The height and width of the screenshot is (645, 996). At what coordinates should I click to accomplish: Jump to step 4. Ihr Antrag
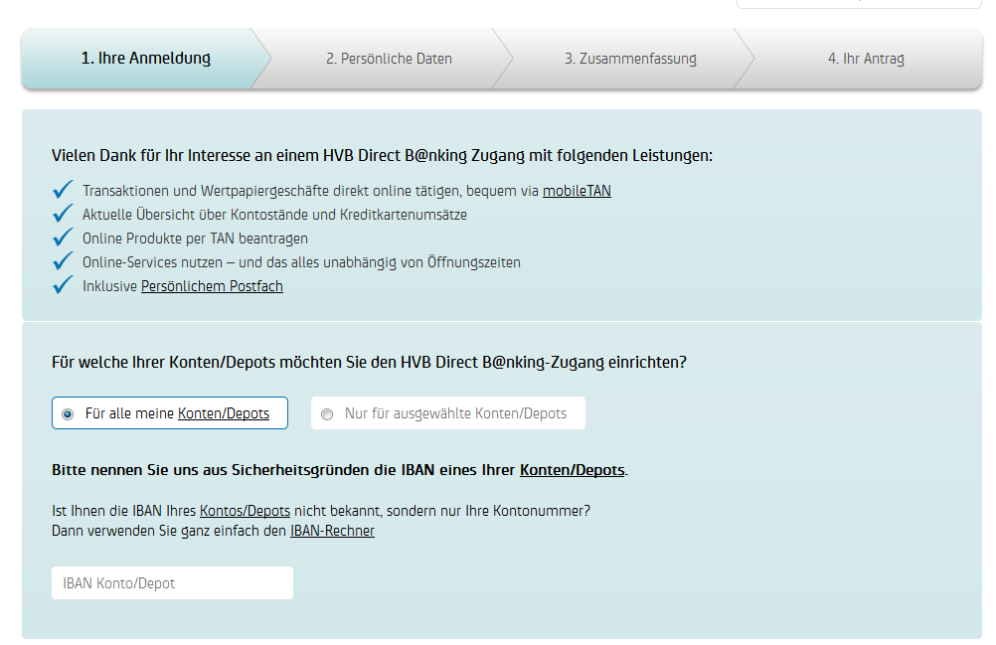[x=866, y=59]
